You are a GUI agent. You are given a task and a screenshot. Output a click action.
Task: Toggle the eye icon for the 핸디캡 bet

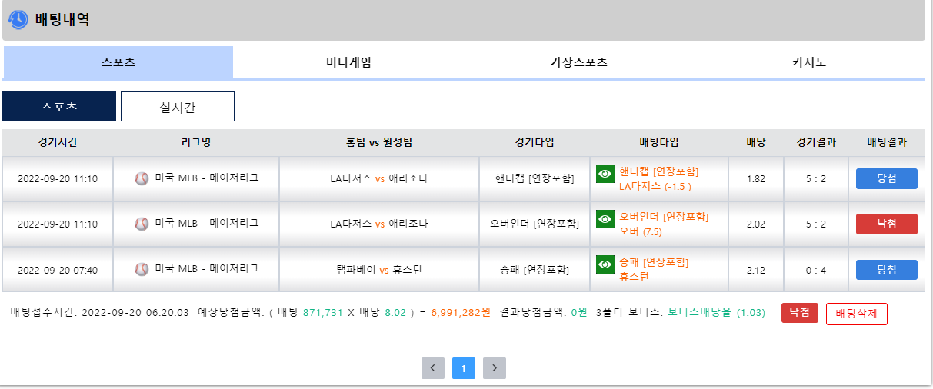pos(605,174)
